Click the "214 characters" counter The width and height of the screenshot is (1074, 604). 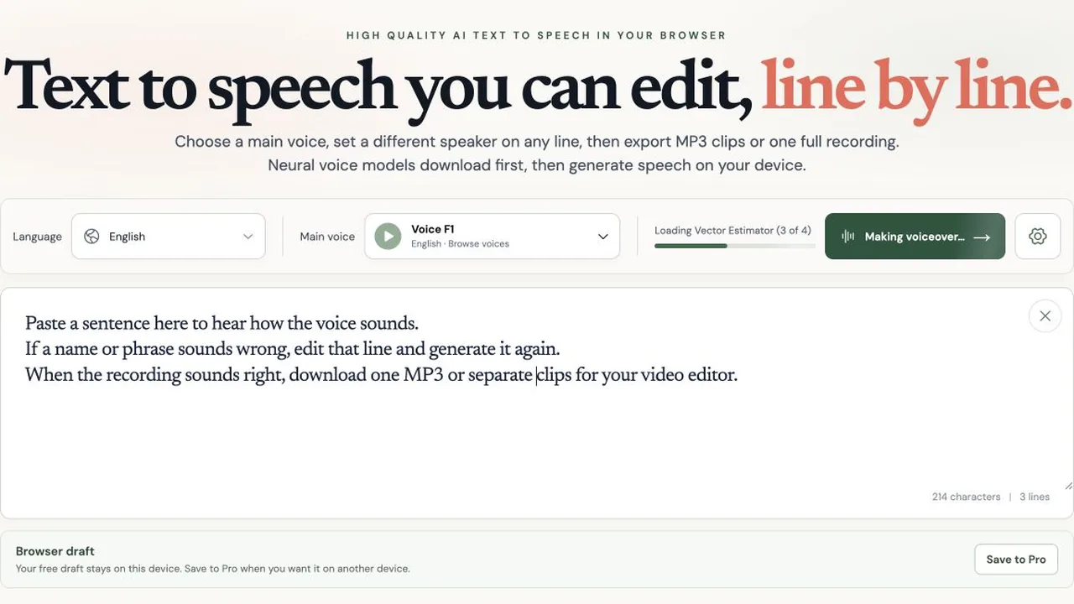pos(966,497)
